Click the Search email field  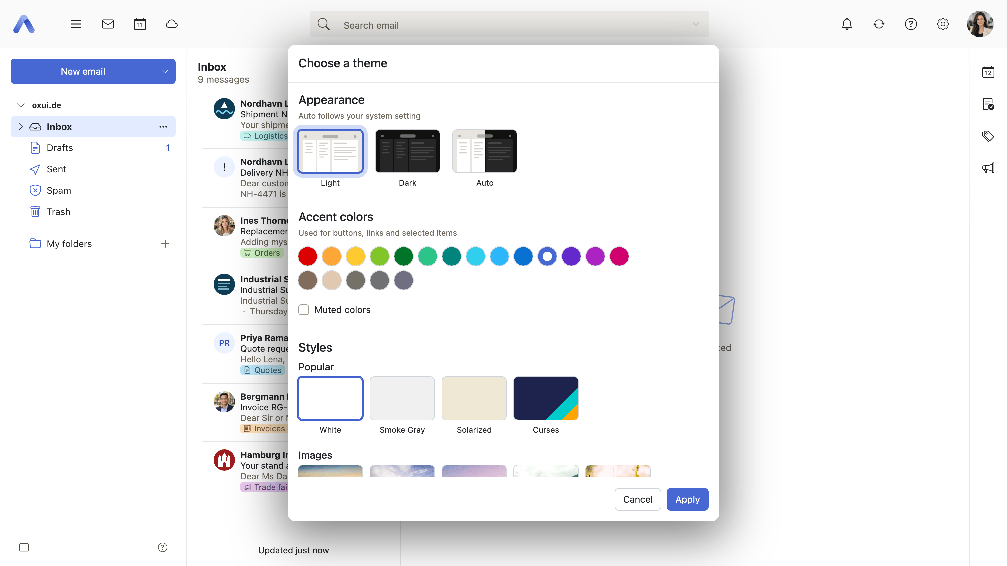click(x=509, y=24)
